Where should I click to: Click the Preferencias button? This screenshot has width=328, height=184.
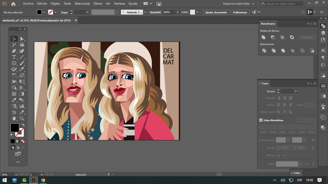tap(240, 12)
